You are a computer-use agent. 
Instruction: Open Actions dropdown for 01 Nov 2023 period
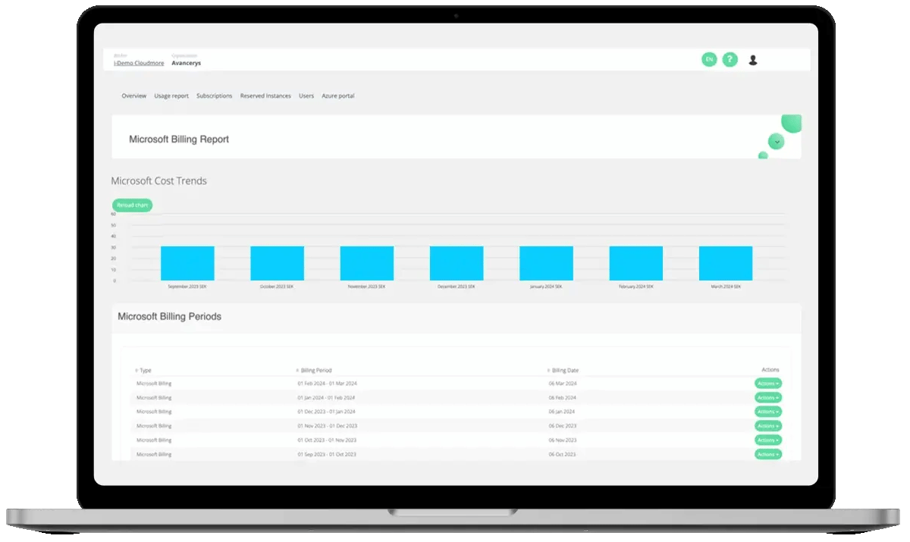[x=767, y=426]
